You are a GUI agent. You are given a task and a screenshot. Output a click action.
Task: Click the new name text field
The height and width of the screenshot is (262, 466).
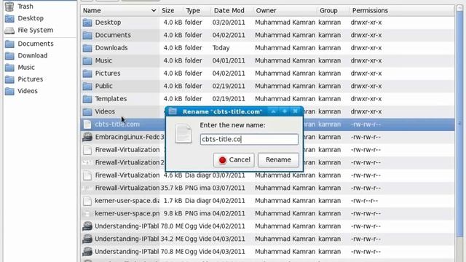(x=249, y=139)
